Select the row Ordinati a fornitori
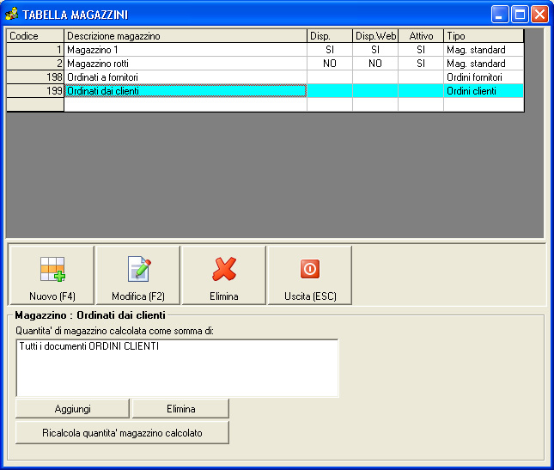554x470 pixels. coord(265,77)
